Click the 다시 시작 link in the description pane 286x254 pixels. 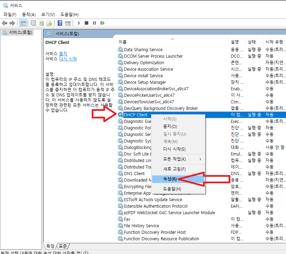(x=68, y=59)
